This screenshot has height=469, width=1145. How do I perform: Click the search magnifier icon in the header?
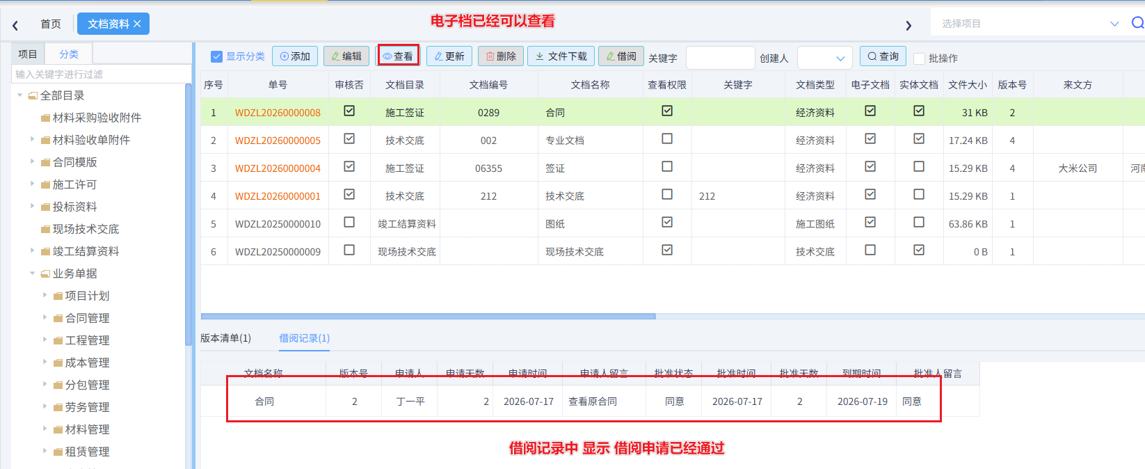(1137, 23)
